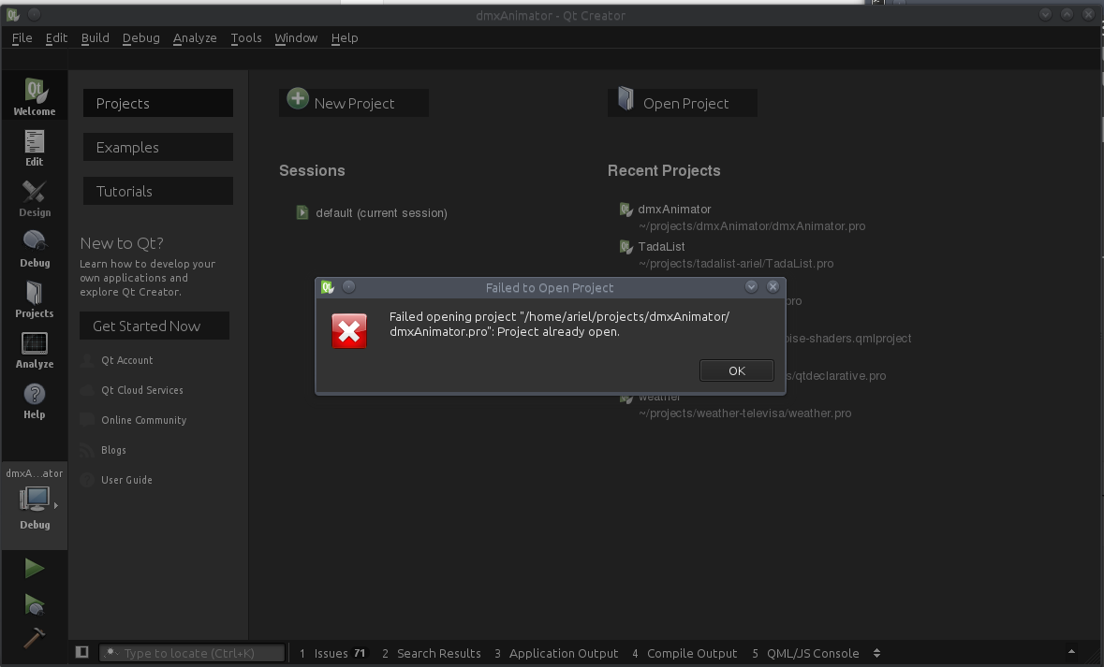
Task: Toggle the left sidebar visibility button
Action: coord(82,652)
